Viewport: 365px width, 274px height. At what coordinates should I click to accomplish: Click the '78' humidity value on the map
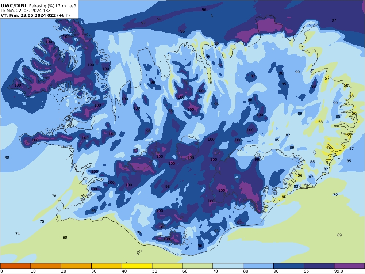[54, 196]
